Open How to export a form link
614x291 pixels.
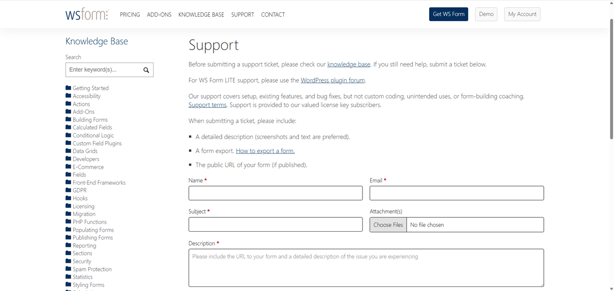(x=265, y=151)
